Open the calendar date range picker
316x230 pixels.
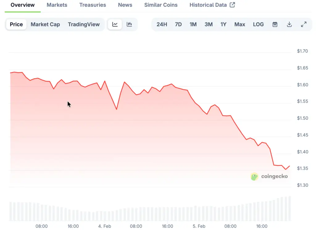pyautogui.click(x=275, y=24)
